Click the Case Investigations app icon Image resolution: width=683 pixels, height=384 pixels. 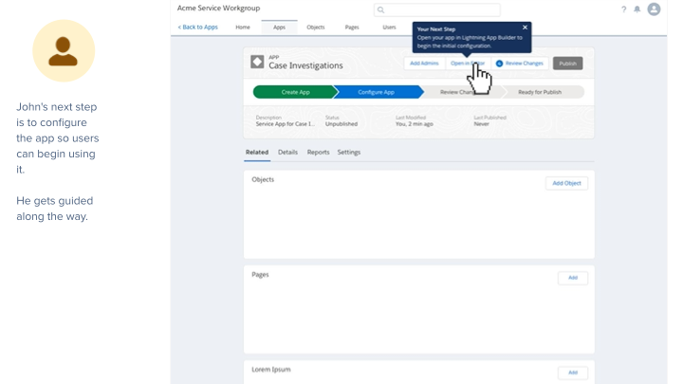coord(257,62)
